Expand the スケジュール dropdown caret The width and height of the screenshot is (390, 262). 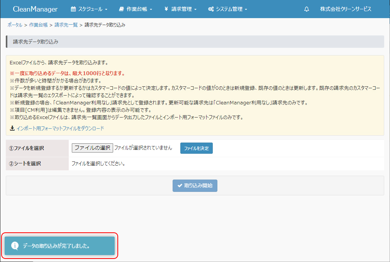[106, 9]
